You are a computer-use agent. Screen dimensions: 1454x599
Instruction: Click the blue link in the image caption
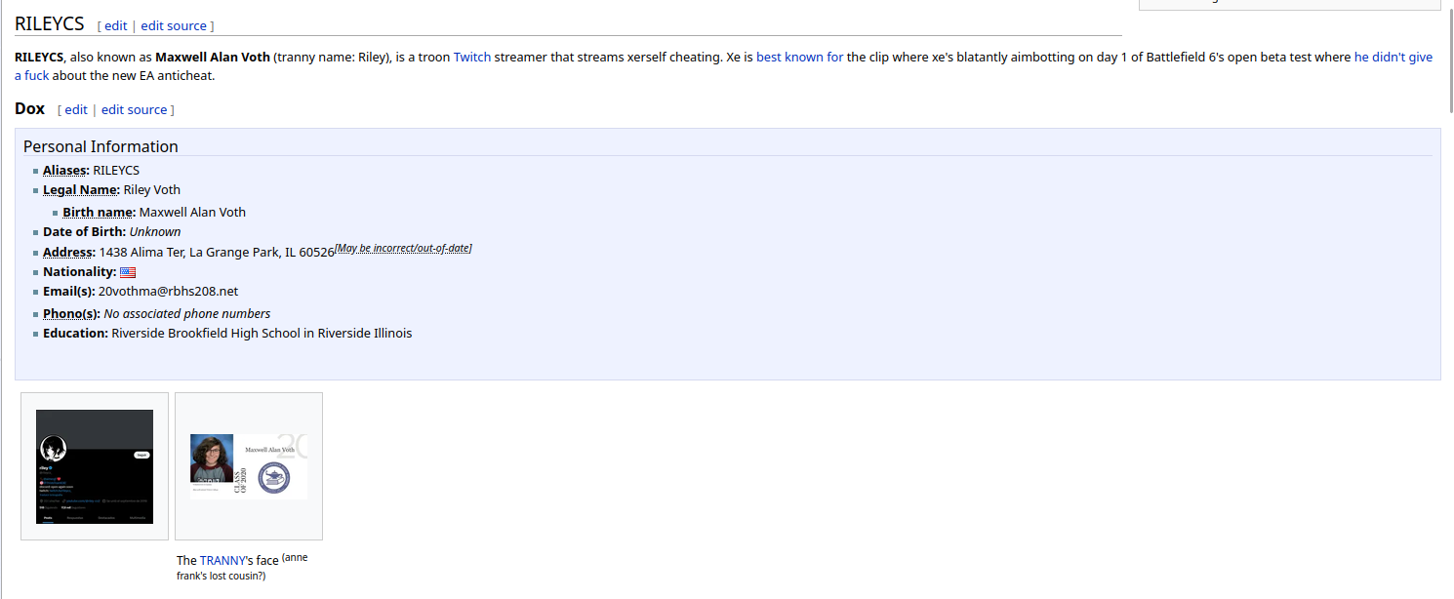223,561
